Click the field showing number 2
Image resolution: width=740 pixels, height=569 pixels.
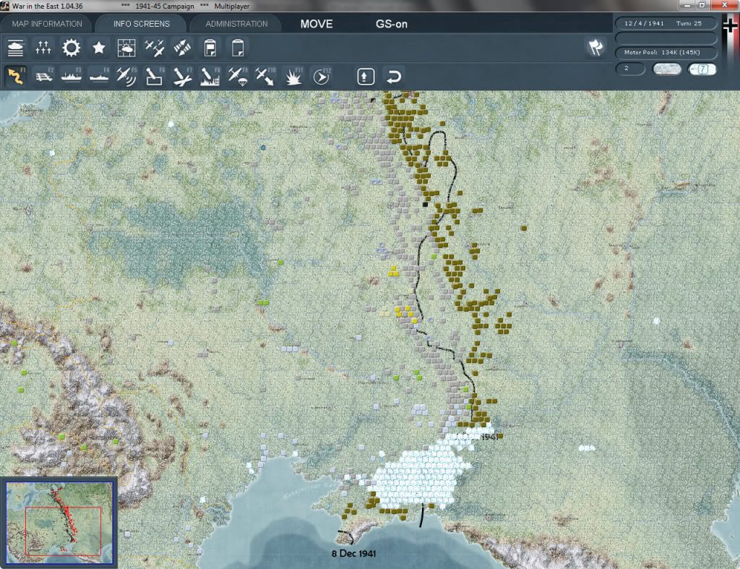pos(630,69)
